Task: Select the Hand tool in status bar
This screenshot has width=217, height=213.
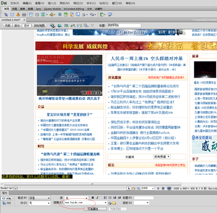Action: click(134, 188)
